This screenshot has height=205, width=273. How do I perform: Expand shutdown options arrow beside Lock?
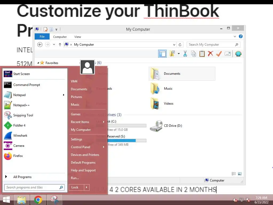[x=87, y=187]
